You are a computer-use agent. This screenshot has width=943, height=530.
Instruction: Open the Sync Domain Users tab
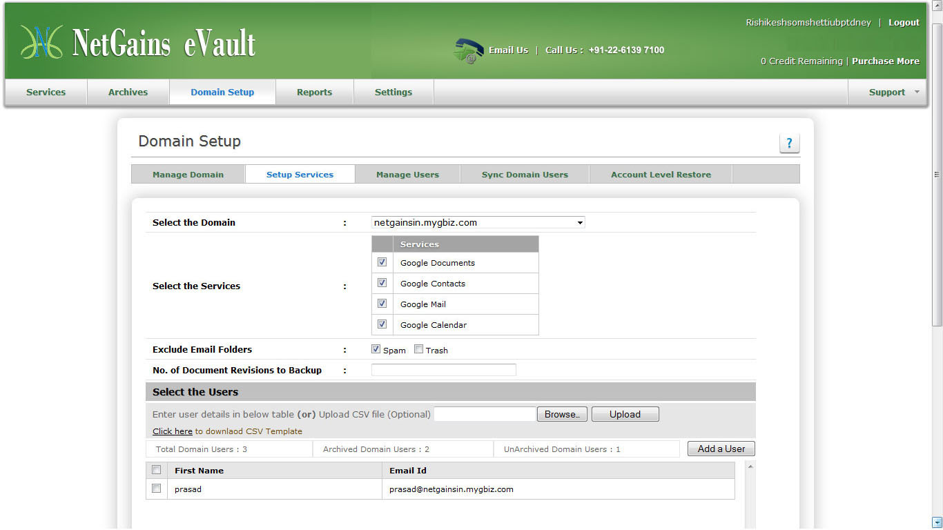(525, 175)
